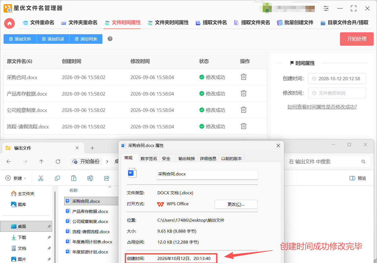Screen dimensions: 377x263
Task: Toggle the 预览 pane button in Explorer
Action: pyautogui.click(x=358, y=178)
